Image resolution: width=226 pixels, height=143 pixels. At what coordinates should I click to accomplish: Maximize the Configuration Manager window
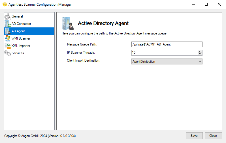206,5
